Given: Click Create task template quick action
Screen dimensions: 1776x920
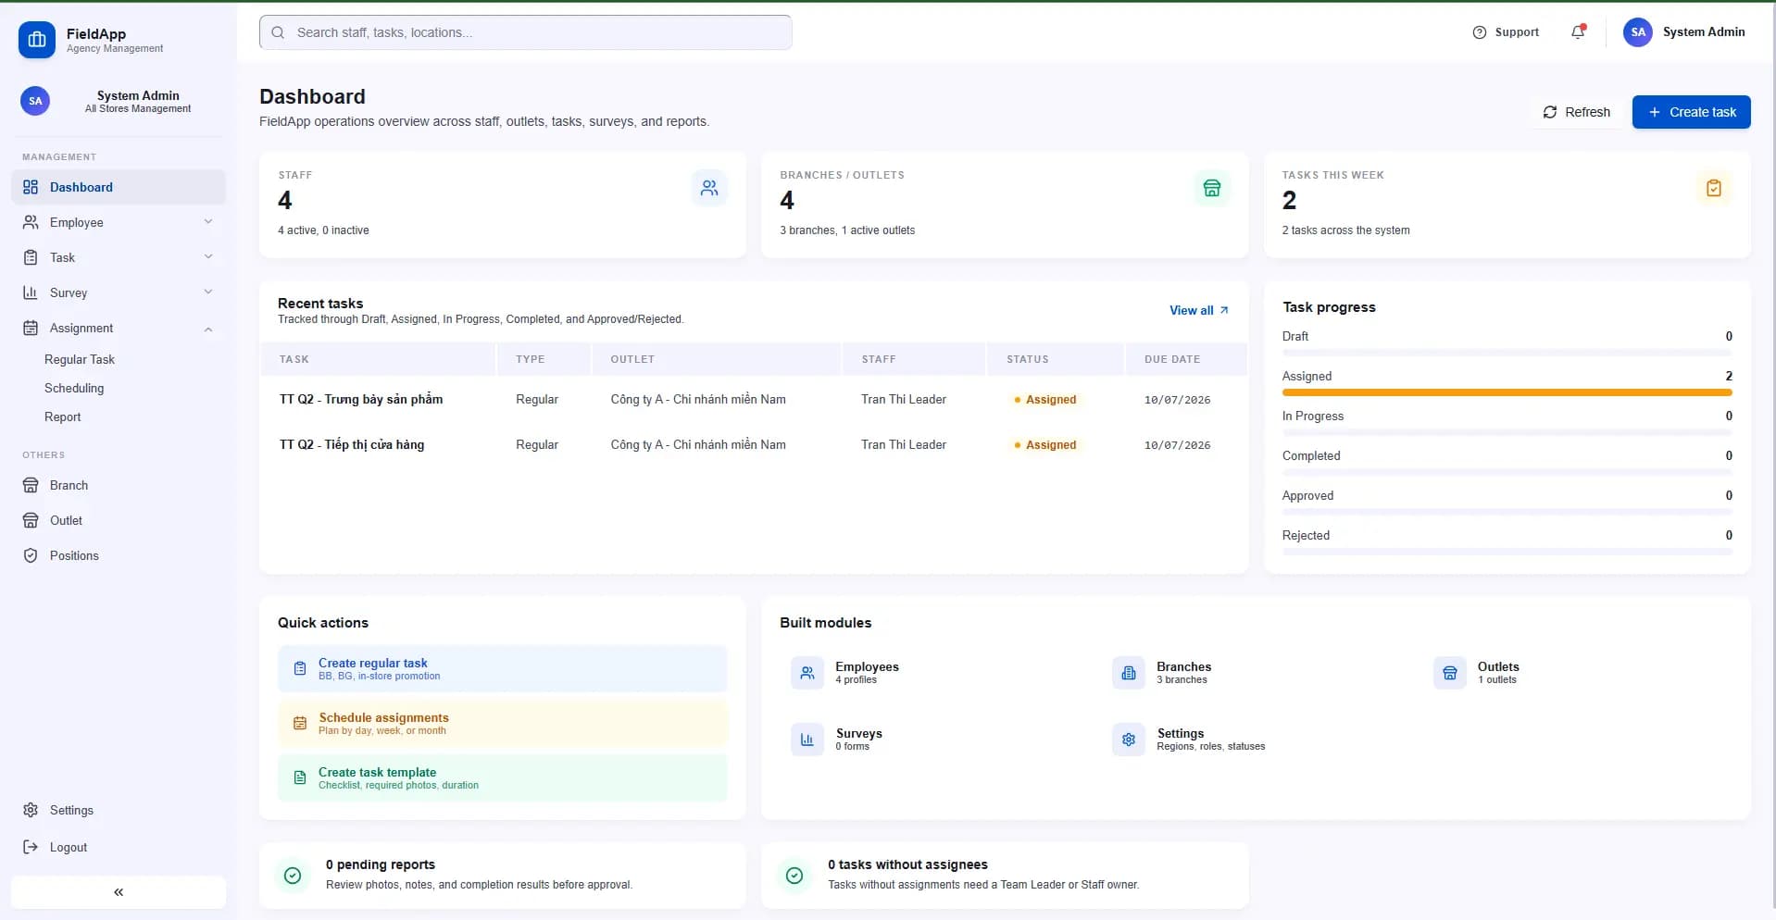Looking at the screenshot, I should click(x=502, y=778).
